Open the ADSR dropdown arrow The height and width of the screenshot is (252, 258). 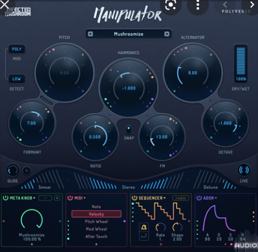[x=216, y=198]
